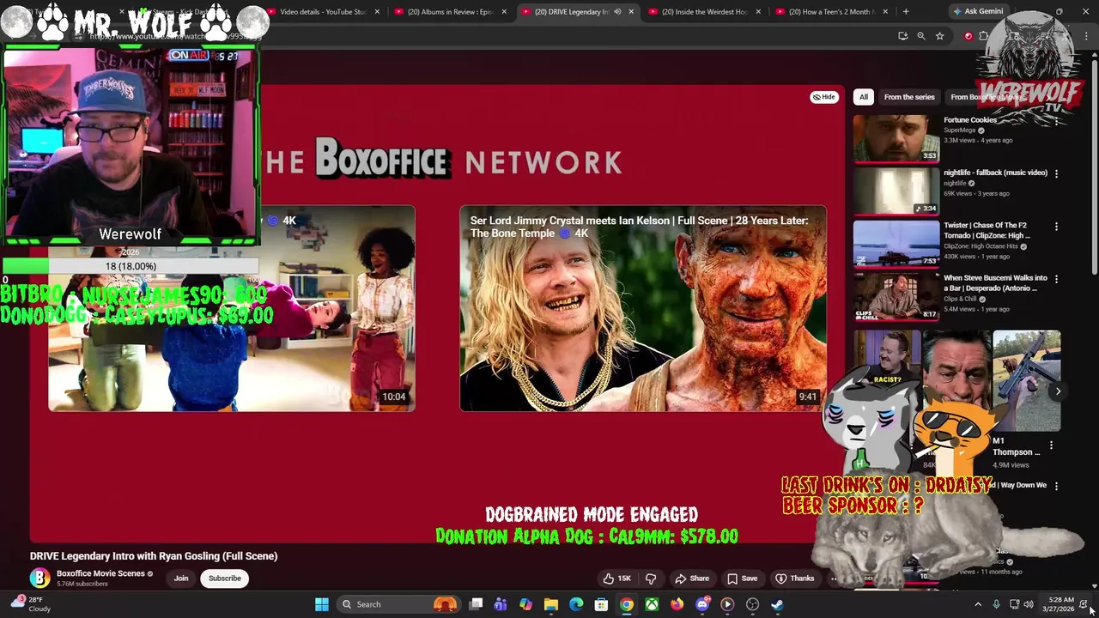The image size is (1099, 618).
Task: Open options menu for Steve Buscemi video
Action: click(1056, 279)
